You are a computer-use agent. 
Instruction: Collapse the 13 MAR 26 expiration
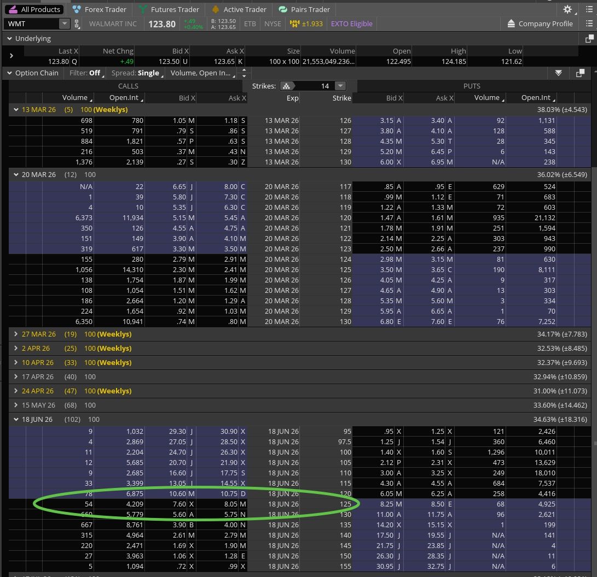pyautogui.click(x=16, y=110)
